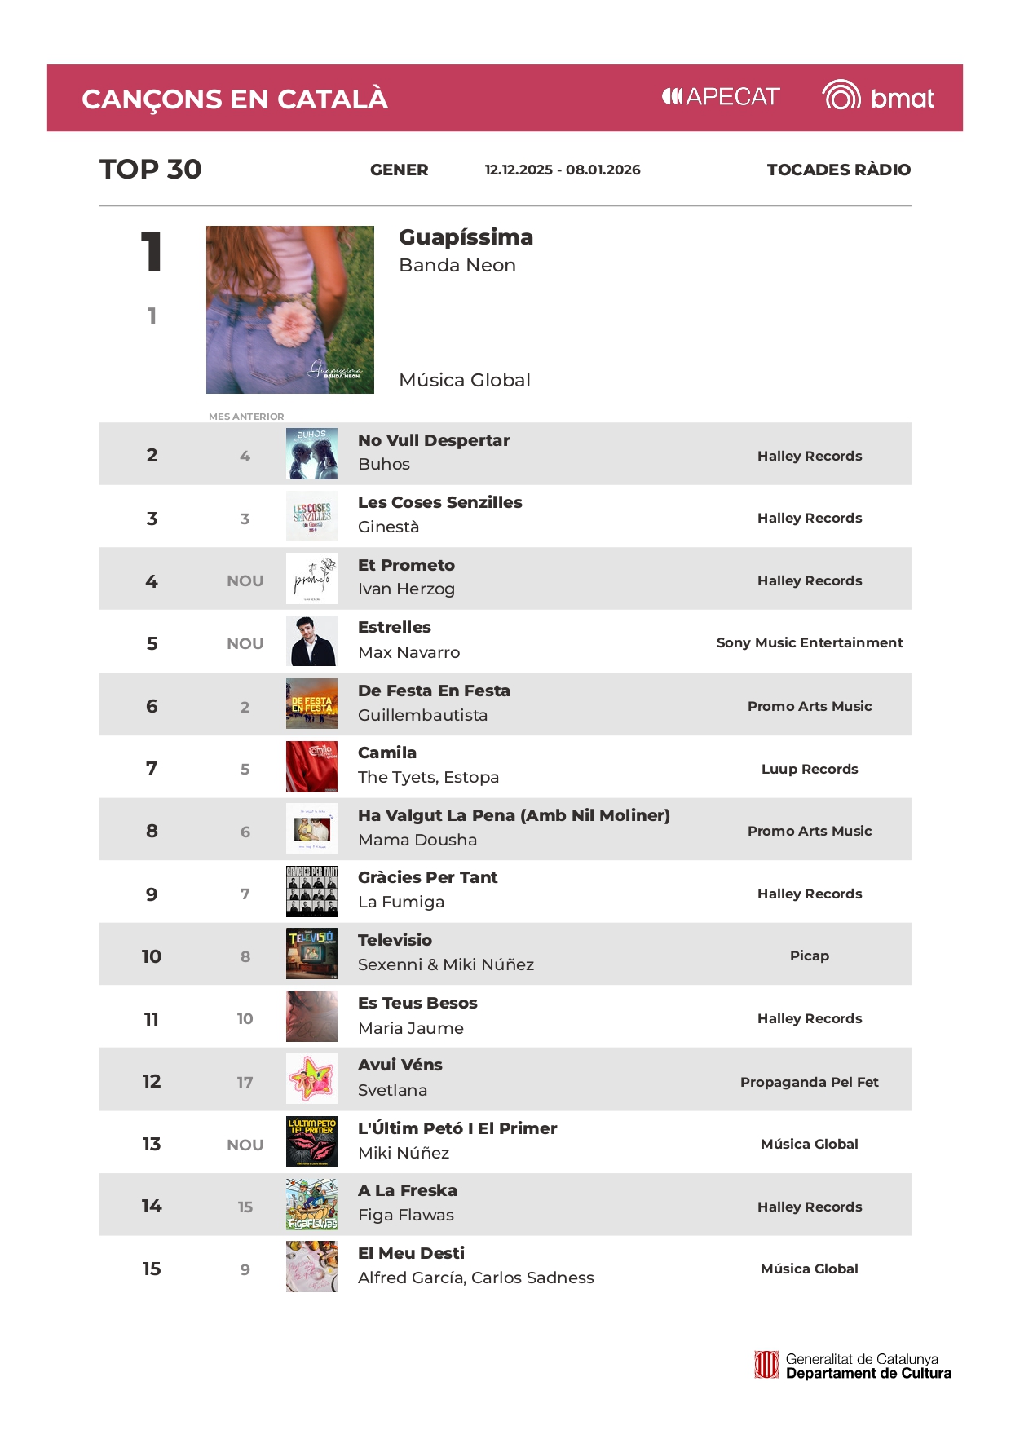Click the Guapíssima song title
1011x1430 pixels.
point(466,237)
